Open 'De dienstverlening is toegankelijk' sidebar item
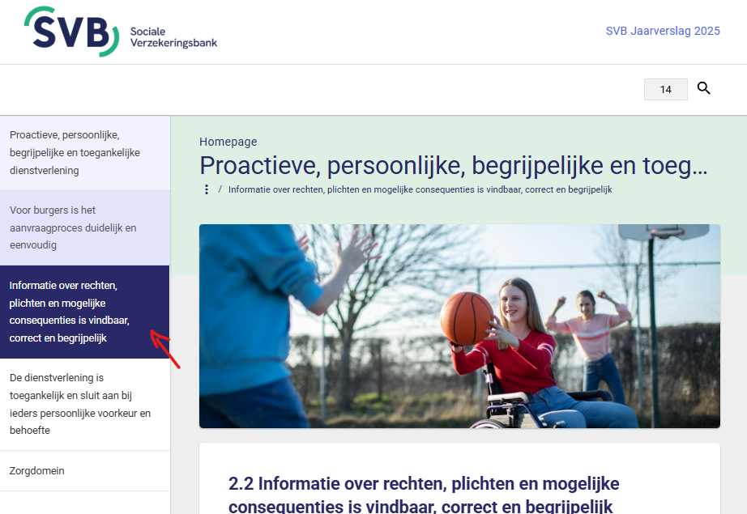Viewport: 747px width, 514px height. point(85,404)
